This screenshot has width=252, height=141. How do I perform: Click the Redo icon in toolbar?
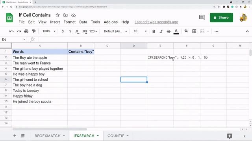tap(19, 31)
